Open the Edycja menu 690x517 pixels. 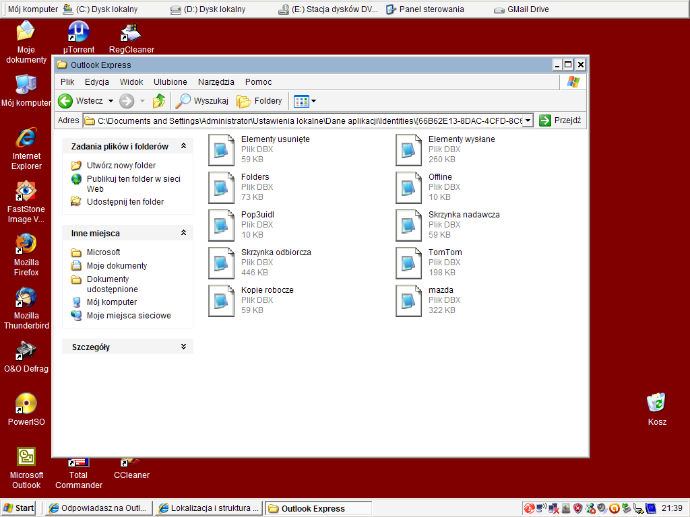coord(97,81)
